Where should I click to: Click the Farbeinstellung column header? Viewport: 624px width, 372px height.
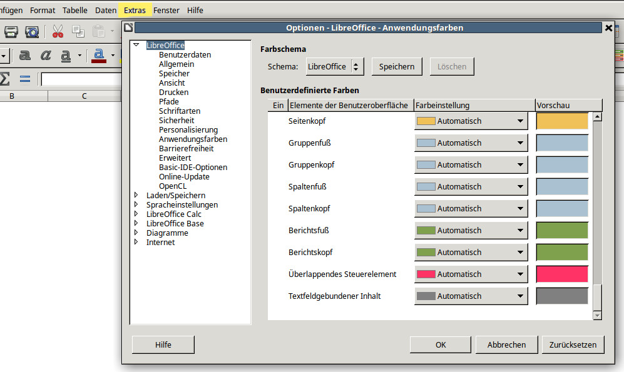click(474, 105)
